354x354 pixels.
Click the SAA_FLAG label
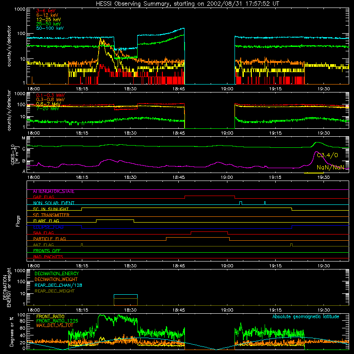coord(43,233)
